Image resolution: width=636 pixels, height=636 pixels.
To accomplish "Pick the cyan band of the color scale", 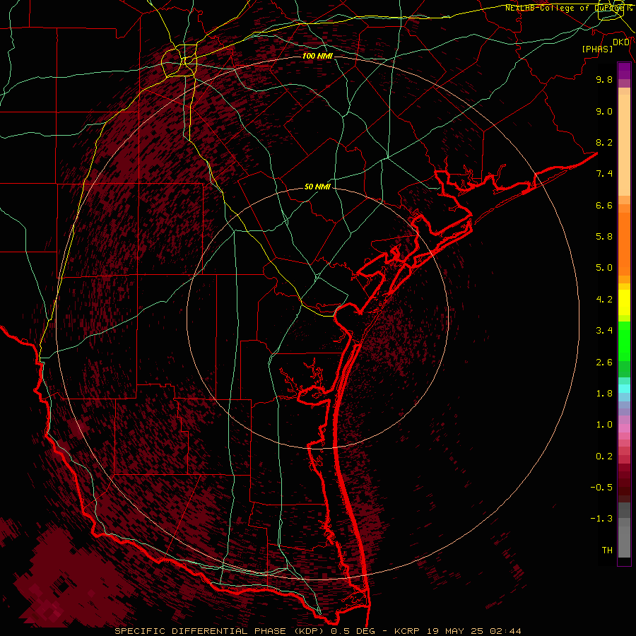I will click(x=624, y=389).
